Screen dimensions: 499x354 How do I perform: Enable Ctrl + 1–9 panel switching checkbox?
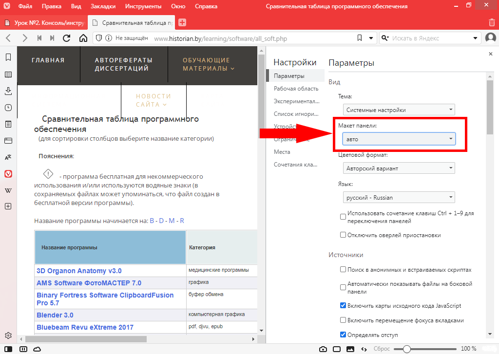(343, 217)
